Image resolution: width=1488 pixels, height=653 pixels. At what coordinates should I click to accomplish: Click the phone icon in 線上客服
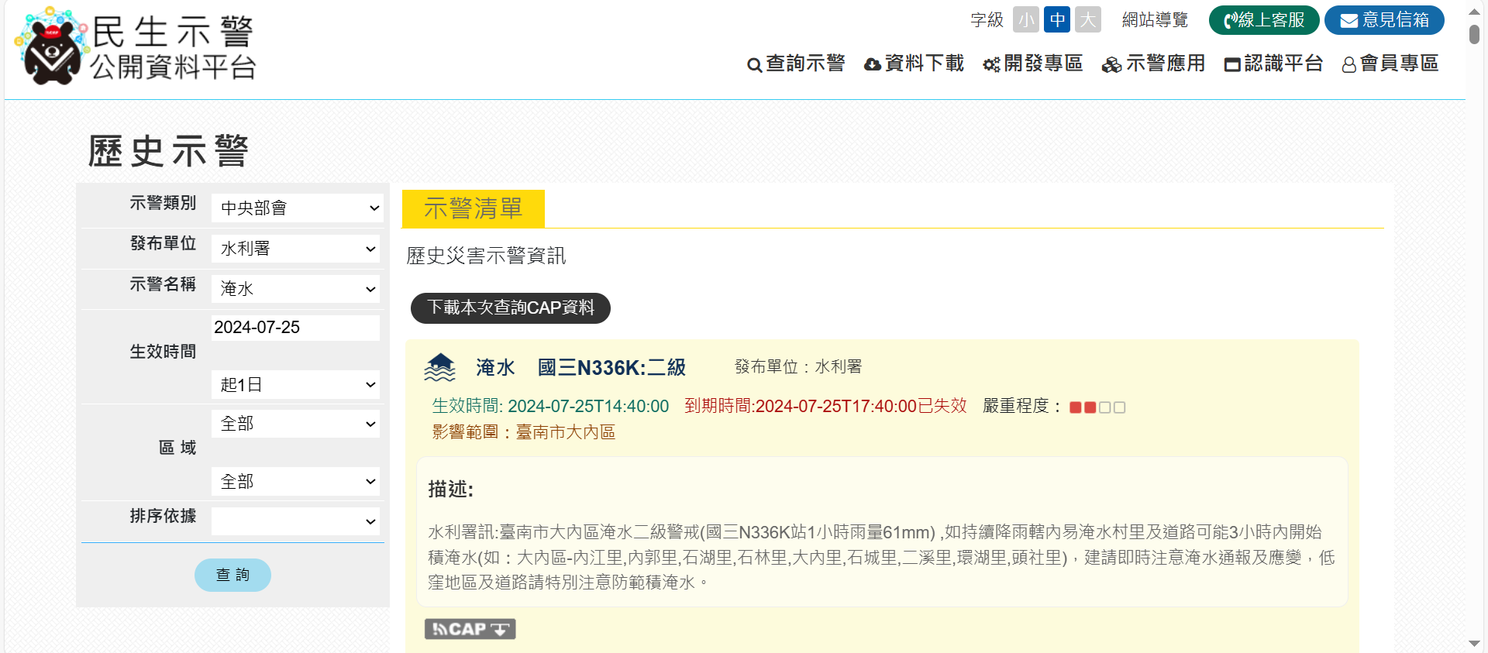tap(1230, 21)
